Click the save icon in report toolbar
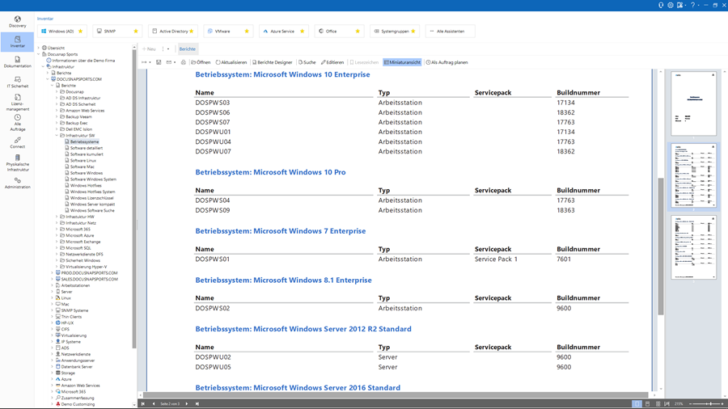Image resolution: width=728 pixels, height=409 pixels. 159,62
